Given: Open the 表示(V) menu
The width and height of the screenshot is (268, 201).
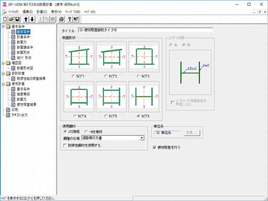Looking at the screenshot, I should click(56, 12).
